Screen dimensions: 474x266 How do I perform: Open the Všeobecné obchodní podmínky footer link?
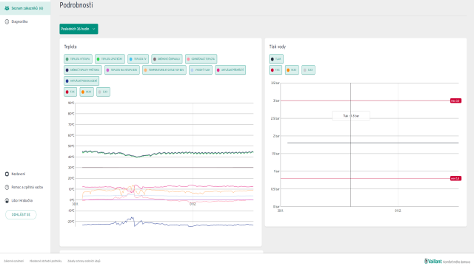coord(46,261)
